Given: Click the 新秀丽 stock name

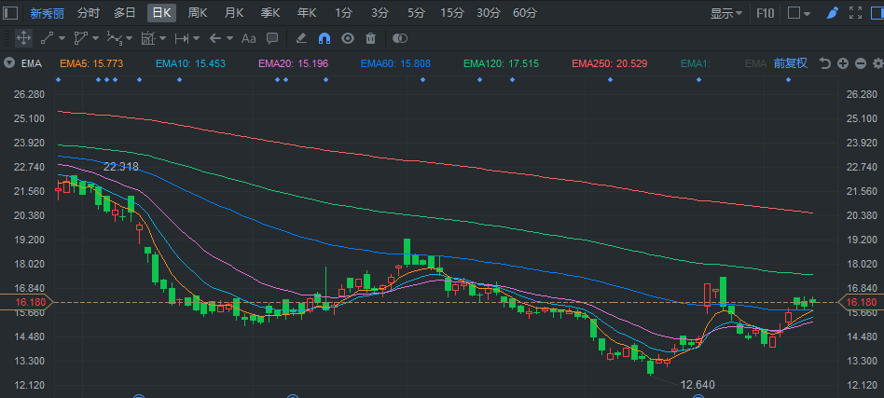Looking at the screenshot, I should (47, 14).
